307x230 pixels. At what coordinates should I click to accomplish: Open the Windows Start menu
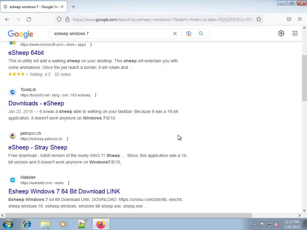point(8,224)
